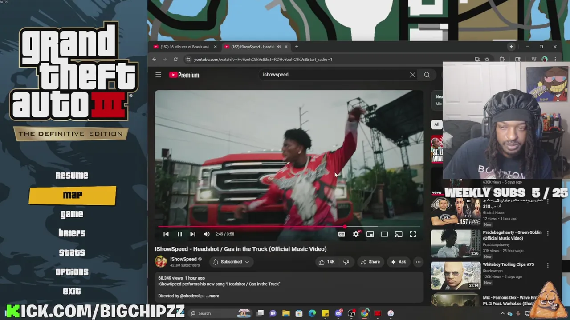Pause the YouTube video
The width and height of the screenshot is (570, 320).
(x=180, y=234)
